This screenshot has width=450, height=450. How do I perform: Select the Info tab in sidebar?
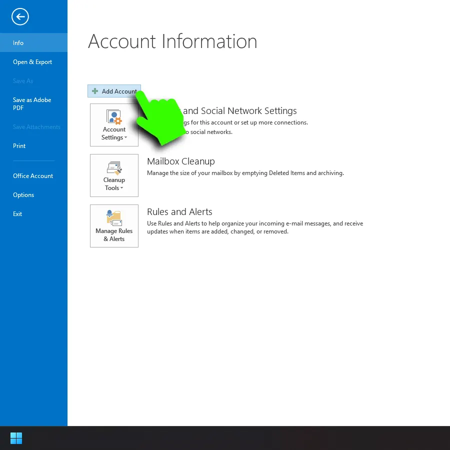[18, 43]
